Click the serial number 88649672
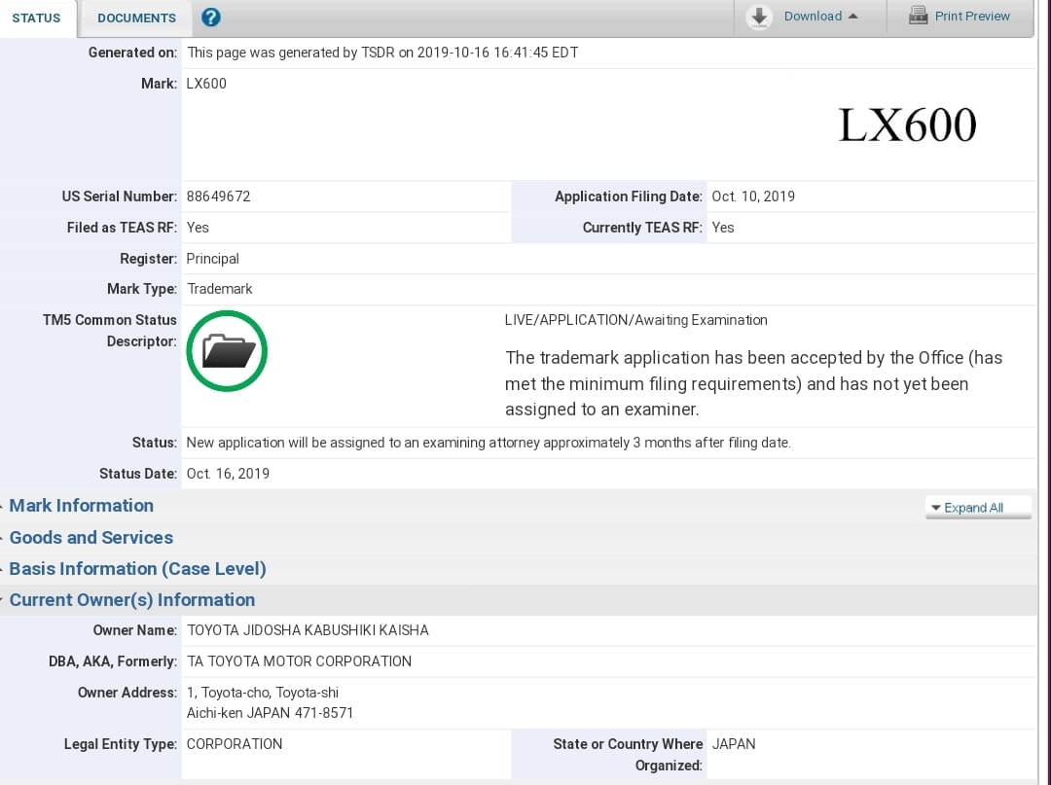The height and width of the screenshot is (785, 1051). [x=219, y=196]
